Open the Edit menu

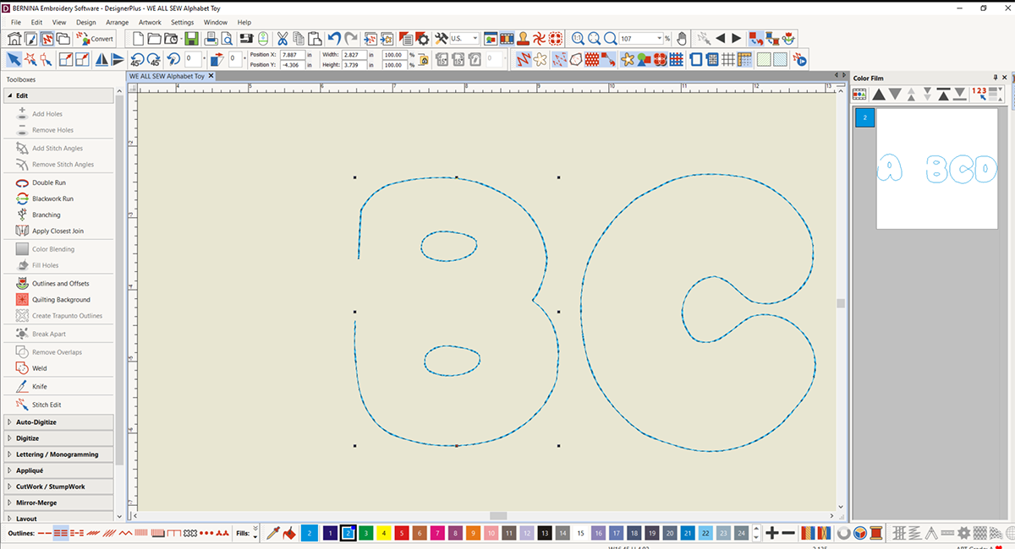click(x=37, y=22)
